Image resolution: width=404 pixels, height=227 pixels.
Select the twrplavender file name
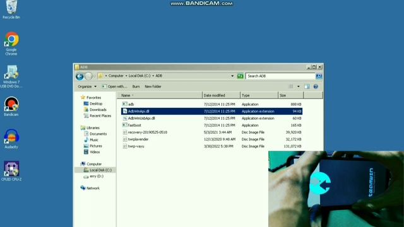(138, 139)
